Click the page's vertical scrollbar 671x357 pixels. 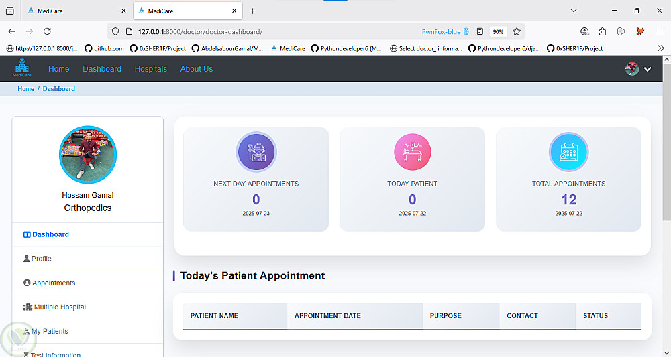(x=666, y=147)
